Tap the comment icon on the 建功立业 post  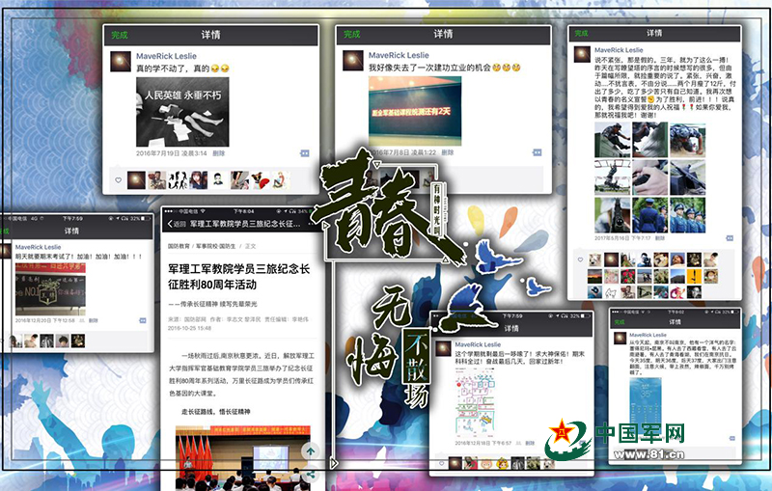coord(538,152)
